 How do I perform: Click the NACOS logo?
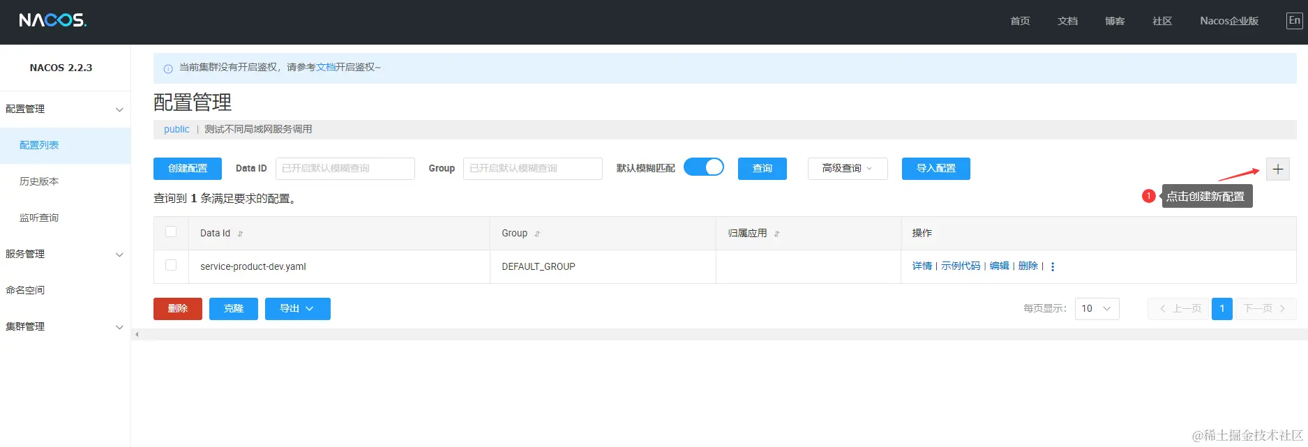53,20
